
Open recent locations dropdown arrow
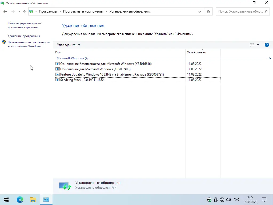click(19, 11)
